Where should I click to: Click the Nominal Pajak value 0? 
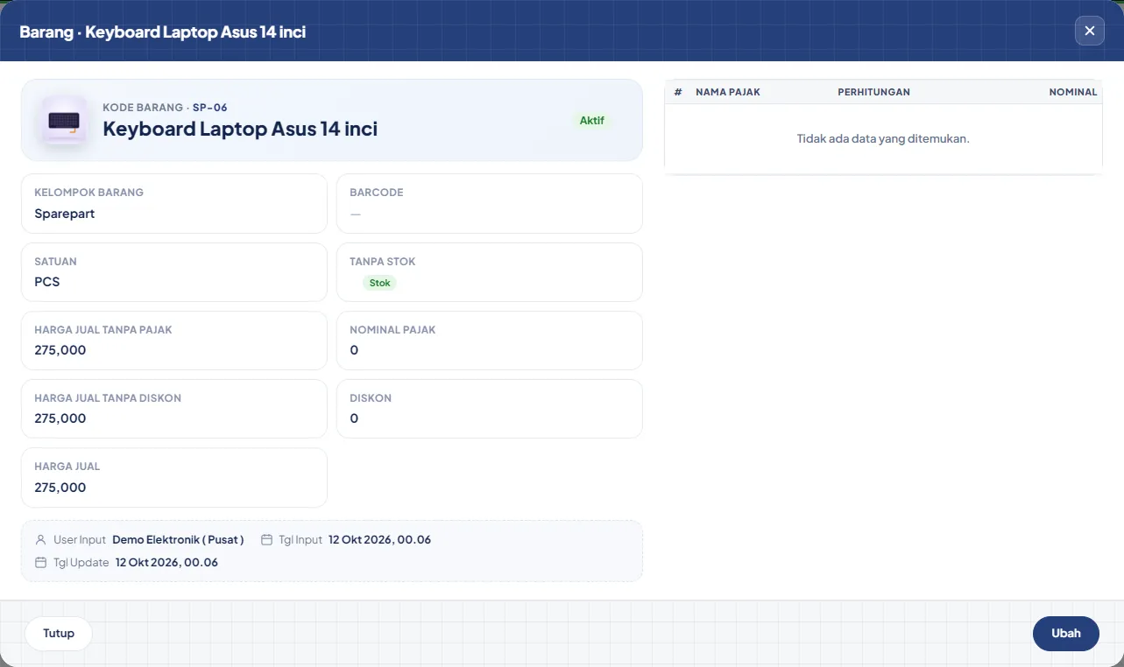354,350
